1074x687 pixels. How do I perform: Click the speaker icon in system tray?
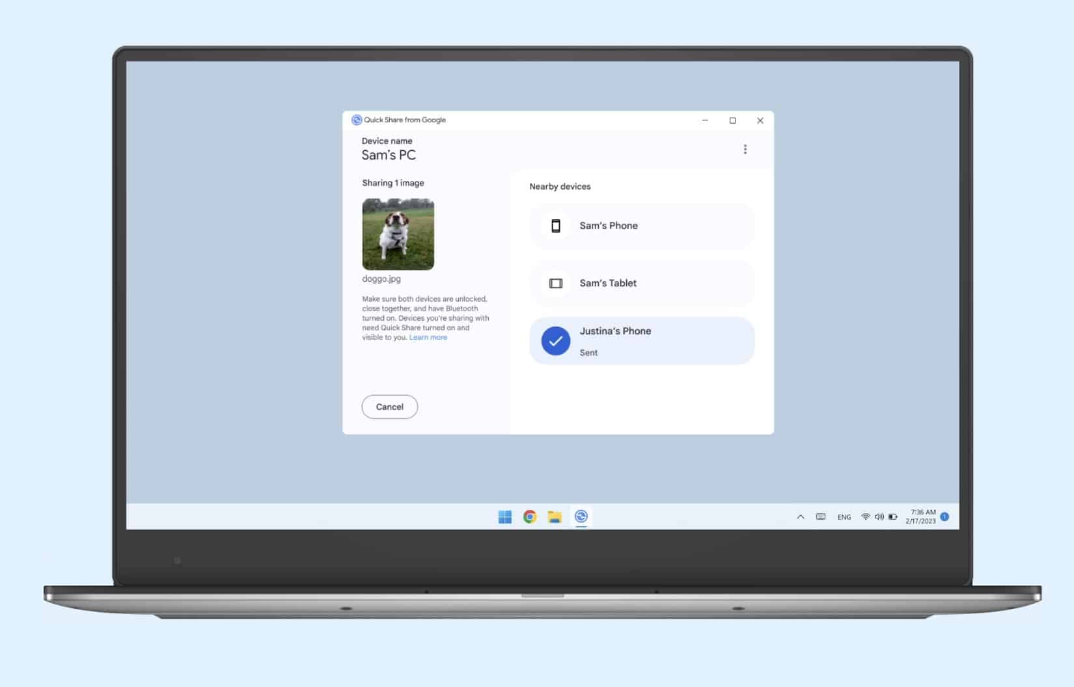pyautogui.click(x=880, y=517)
